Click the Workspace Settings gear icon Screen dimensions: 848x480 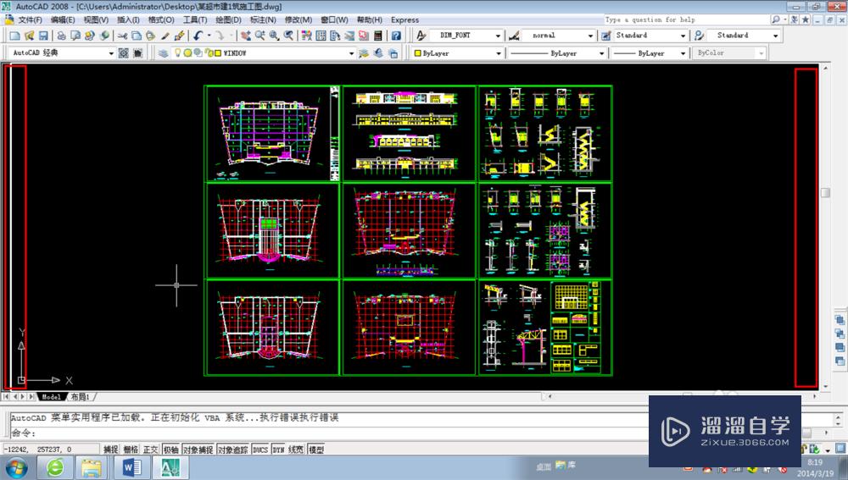point(123,53)
